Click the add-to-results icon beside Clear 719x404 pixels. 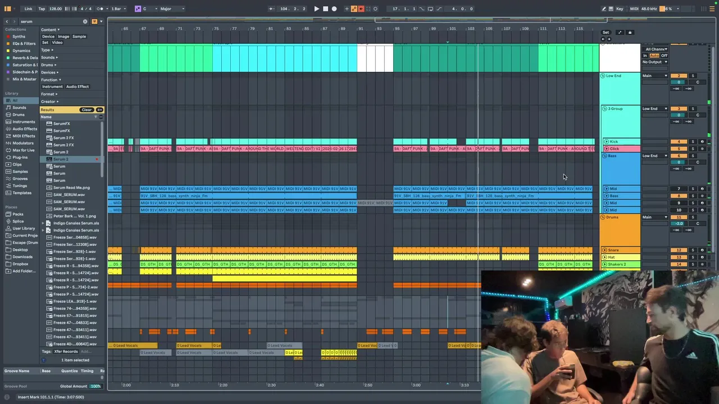pyautogui.click(x=99, y=109)
